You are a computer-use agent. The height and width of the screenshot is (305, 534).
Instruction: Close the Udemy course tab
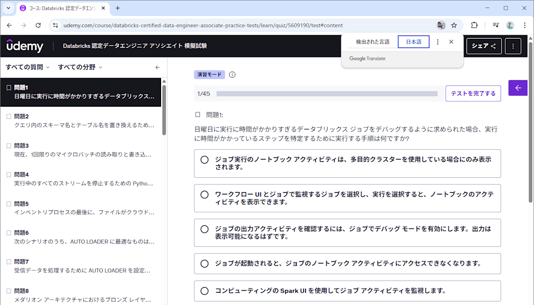103,8
